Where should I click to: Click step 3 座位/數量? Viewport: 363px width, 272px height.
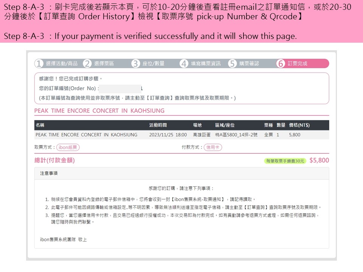pyautogui.click(x=148, y=63)
